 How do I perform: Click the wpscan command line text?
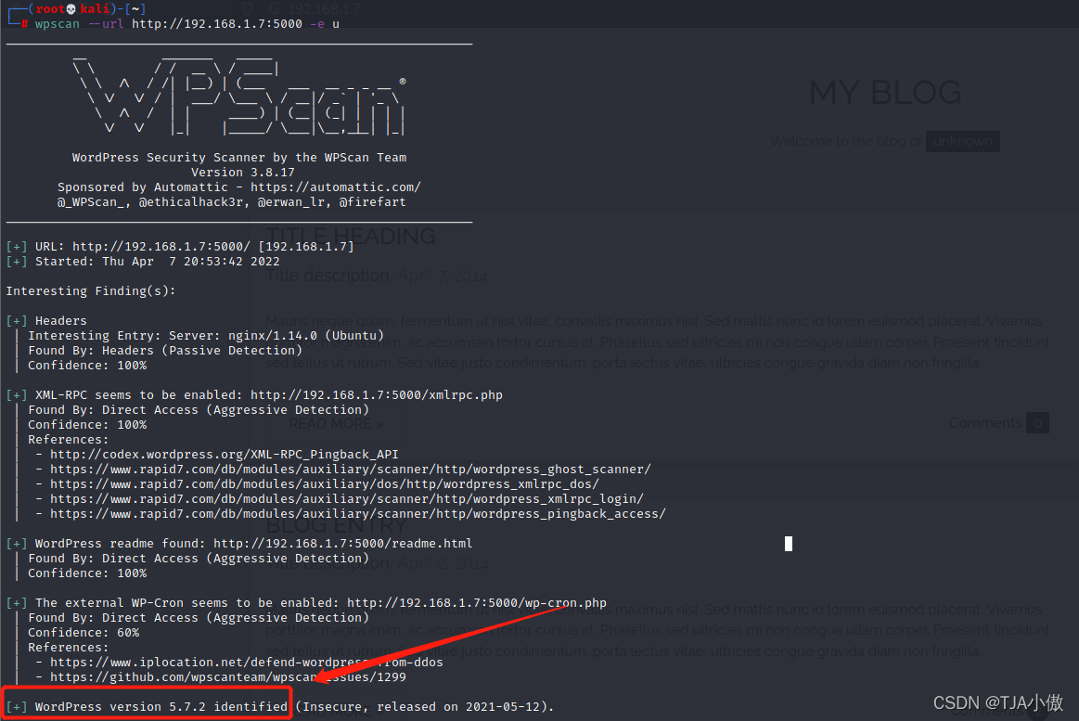tap(187, 24)
